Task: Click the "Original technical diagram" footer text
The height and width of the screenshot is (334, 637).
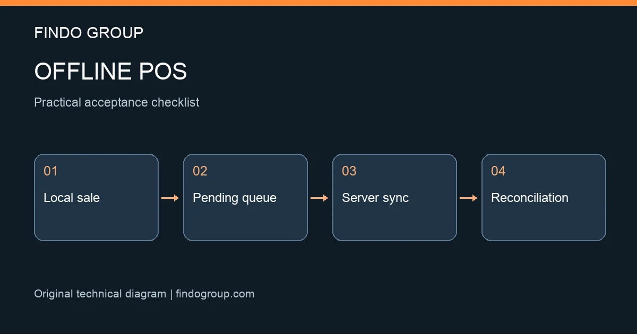Action: [x=100, y=294]
